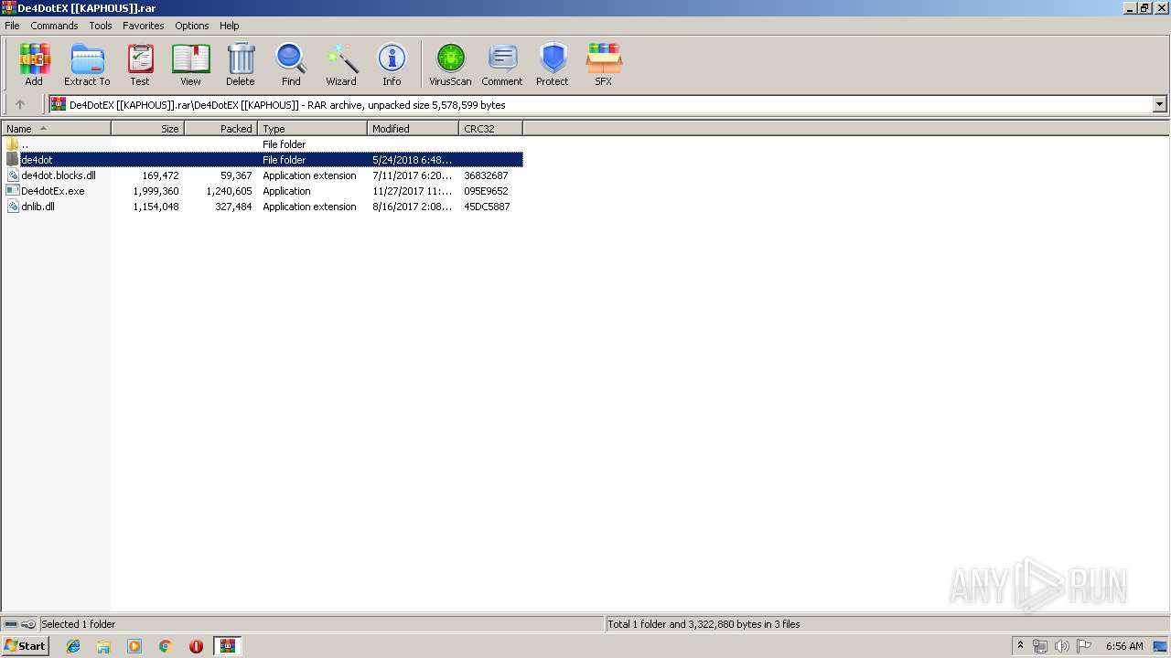This screenshot has width=1171, height=658.
Task: Sort by Type column header
Action: pyautogui.click(x=313, y=129)
